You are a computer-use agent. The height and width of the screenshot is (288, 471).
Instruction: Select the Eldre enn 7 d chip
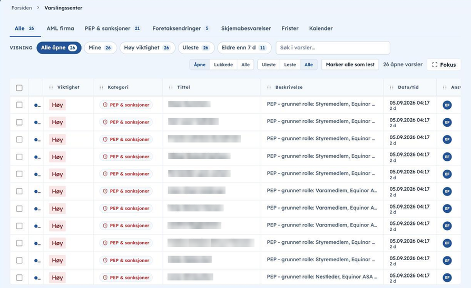pos(244,48)
